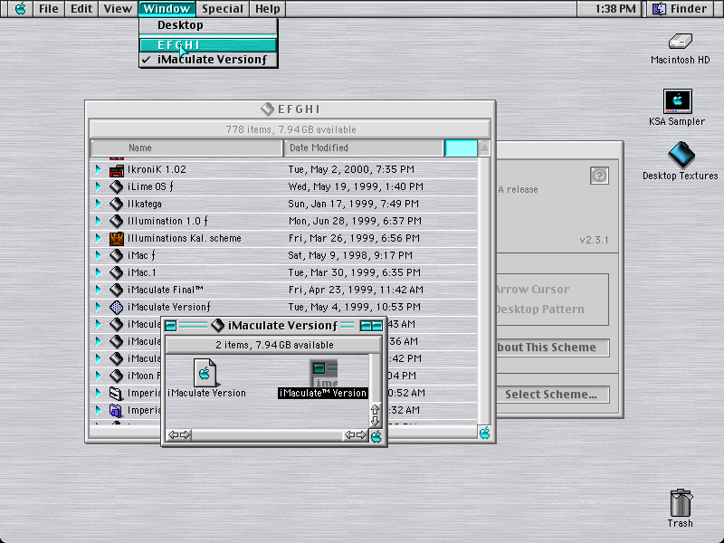This screenshot has height=543, width=724.
Task: Open the Help menu
Action: (268, 8)
